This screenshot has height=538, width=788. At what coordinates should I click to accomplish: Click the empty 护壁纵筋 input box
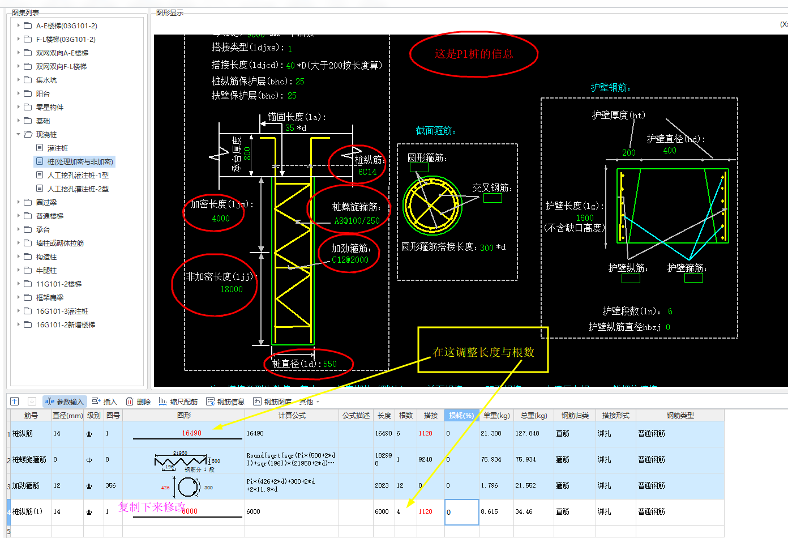coord(631,278)
